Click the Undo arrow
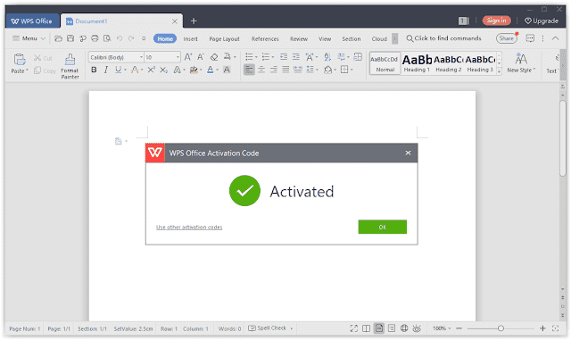This screenshot has width=571, height=340. click(120, 38)
